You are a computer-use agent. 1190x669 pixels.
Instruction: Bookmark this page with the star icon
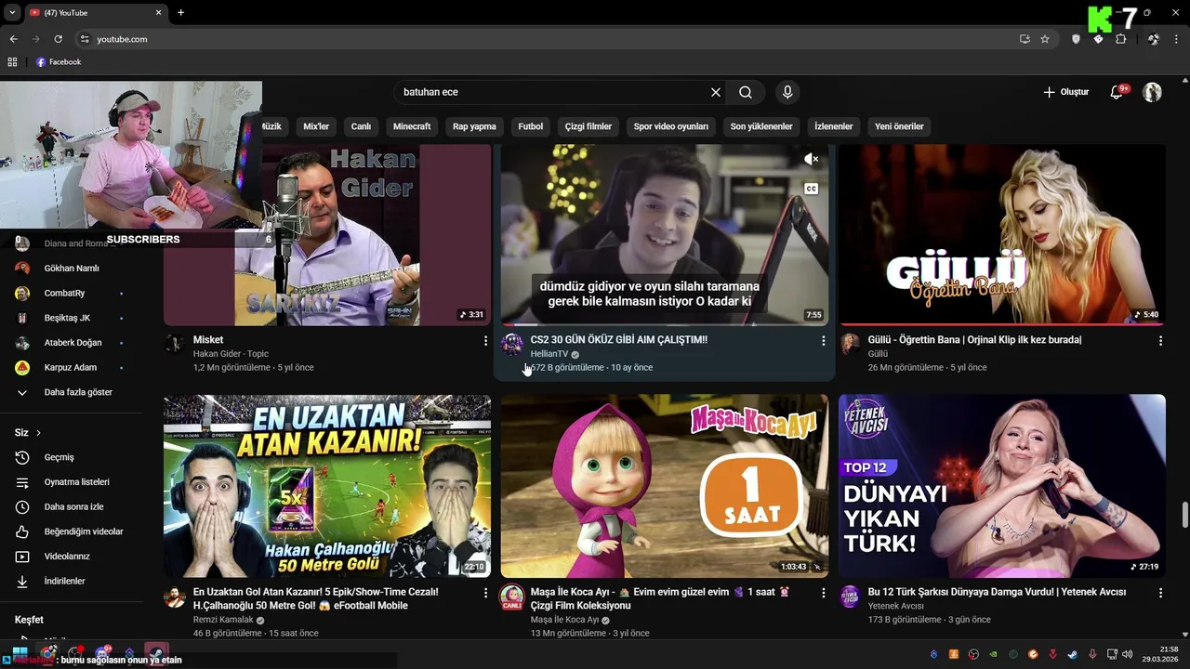(1045, 39)
